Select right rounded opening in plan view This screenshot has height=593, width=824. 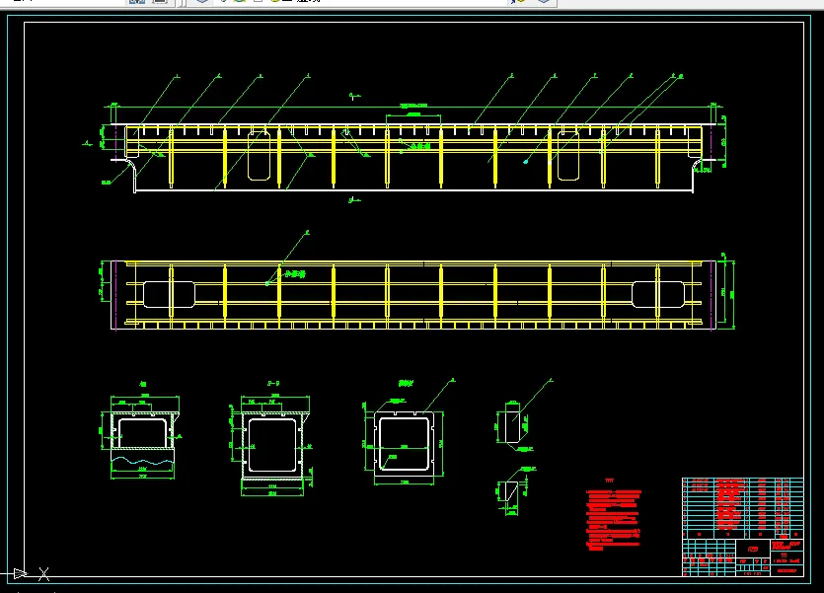pos(658,294)
